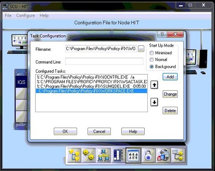
Task: Open SCADA Configuration toolbox icon
Action: (118, 156)
